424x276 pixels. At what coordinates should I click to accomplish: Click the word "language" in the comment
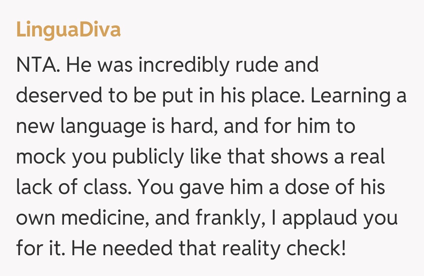[x=103, y=127]
